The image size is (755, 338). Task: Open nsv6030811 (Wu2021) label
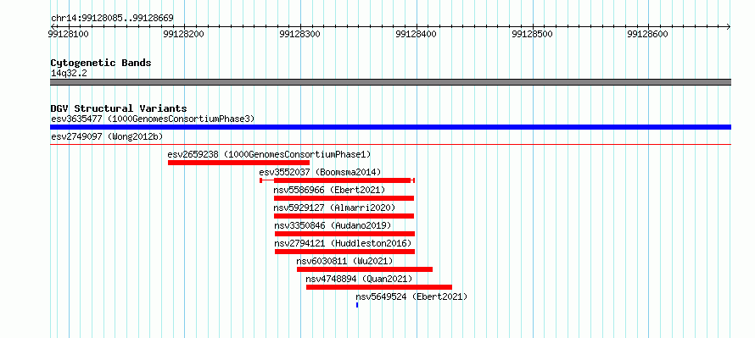point(344,261)
